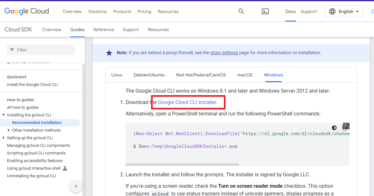Open the Products menu

click(122, 11)
